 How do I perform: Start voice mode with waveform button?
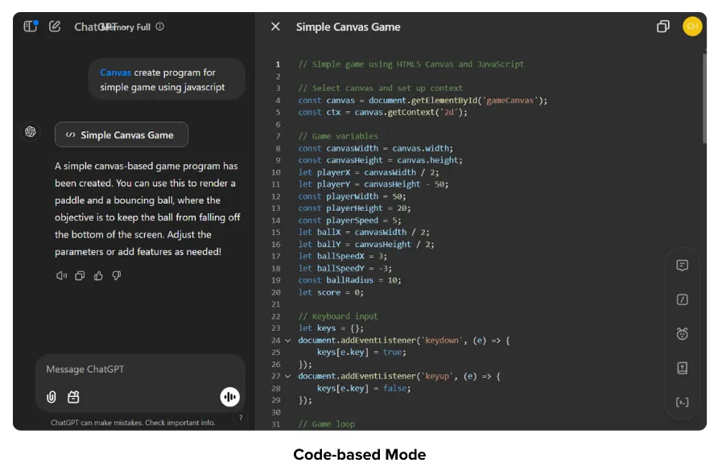230,397
